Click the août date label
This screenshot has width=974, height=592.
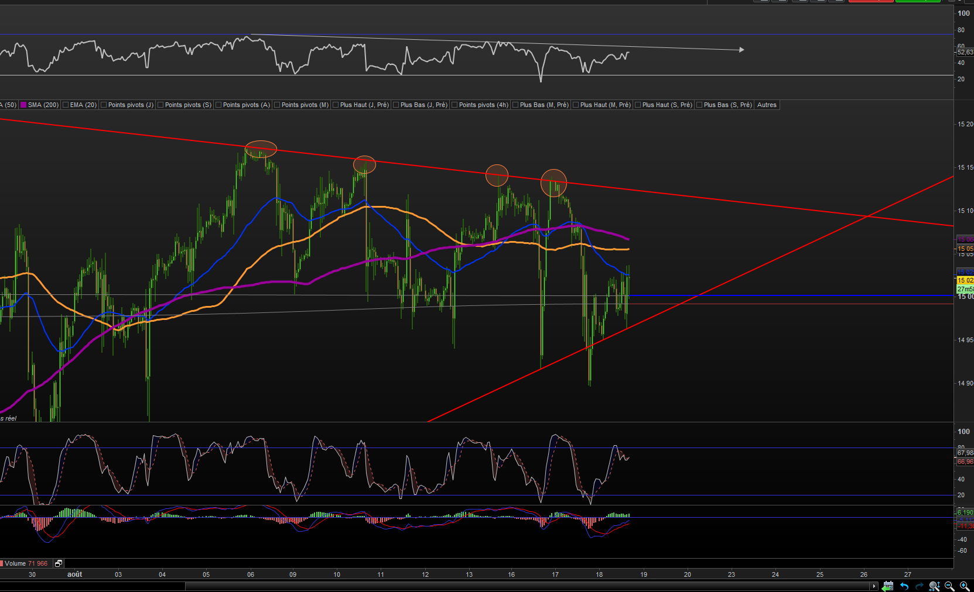75,574
